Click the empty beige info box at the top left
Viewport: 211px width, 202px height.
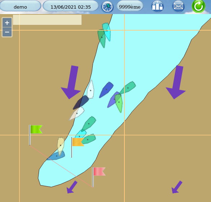tap(47, 20)
